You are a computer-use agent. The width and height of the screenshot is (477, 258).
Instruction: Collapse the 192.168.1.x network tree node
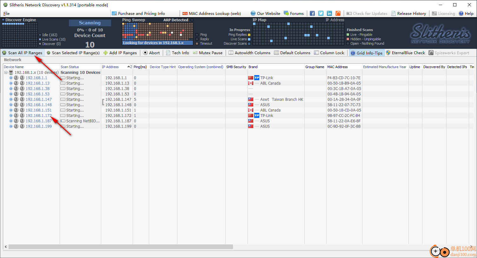tap(6, 72)
